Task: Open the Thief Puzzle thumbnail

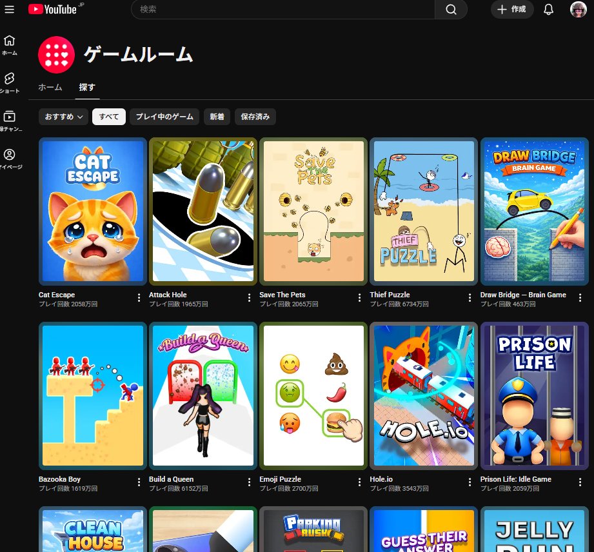Action: click(x=424, y=211)
